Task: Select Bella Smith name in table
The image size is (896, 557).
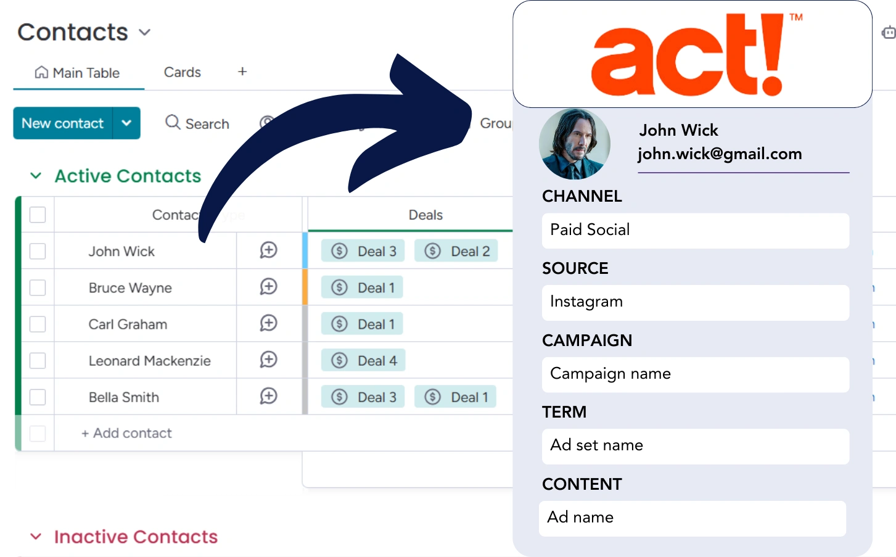Action: coord(124,397)
